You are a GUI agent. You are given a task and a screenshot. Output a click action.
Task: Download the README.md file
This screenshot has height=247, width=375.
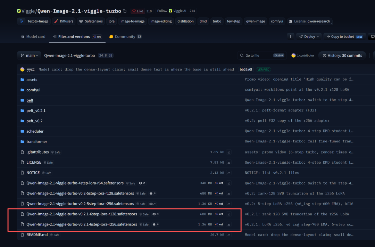229,234
